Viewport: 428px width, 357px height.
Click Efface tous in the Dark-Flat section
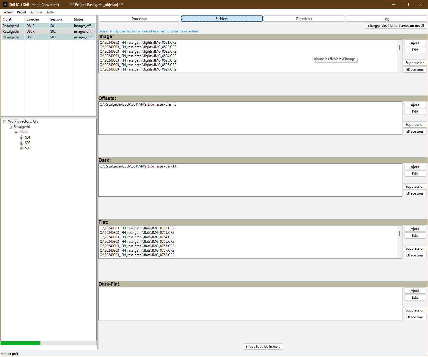coord(415,317)
